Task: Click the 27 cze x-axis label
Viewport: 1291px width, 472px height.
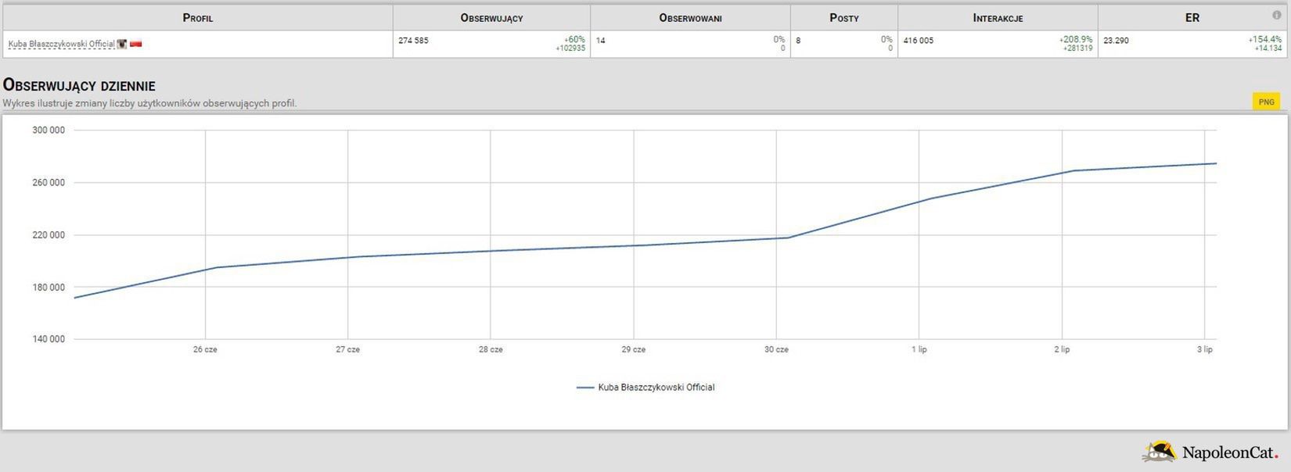Action: click(x=347, y=349)
